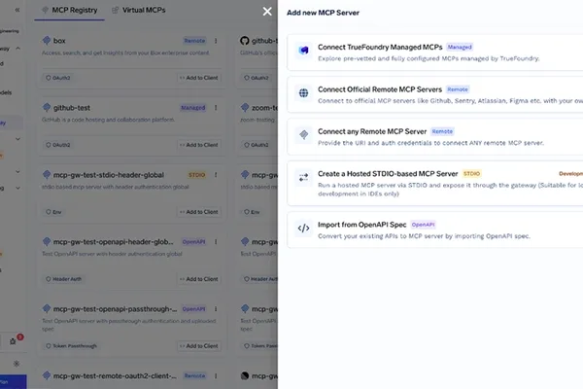Screen dimensions: 583x389
Task: Click the diamond icon beside Connect any Remote
Action: [x=303, y=135]
